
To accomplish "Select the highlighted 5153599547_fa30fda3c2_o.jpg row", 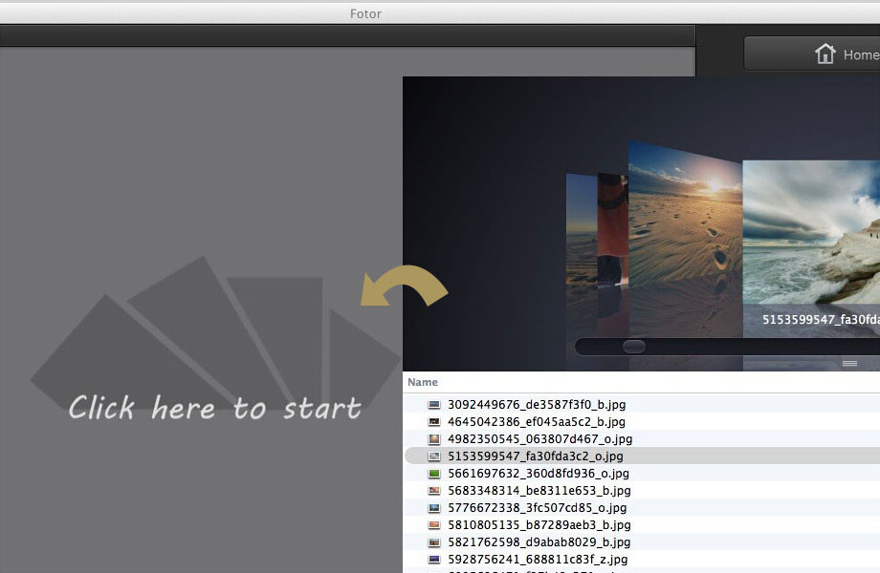I will (535, 456).
